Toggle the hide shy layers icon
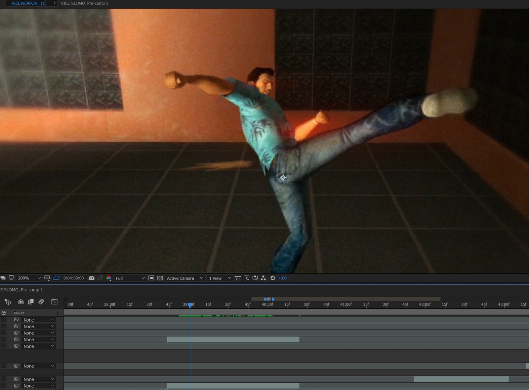Screen dimensions: 529x390 (20, 301)
